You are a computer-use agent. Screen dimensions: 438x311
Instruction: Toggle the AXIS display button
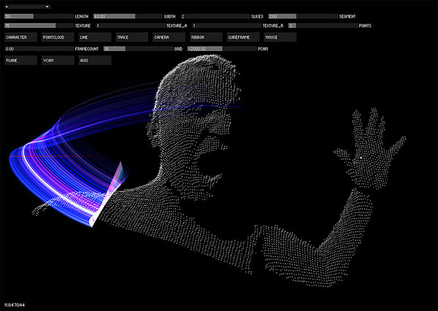94,61
